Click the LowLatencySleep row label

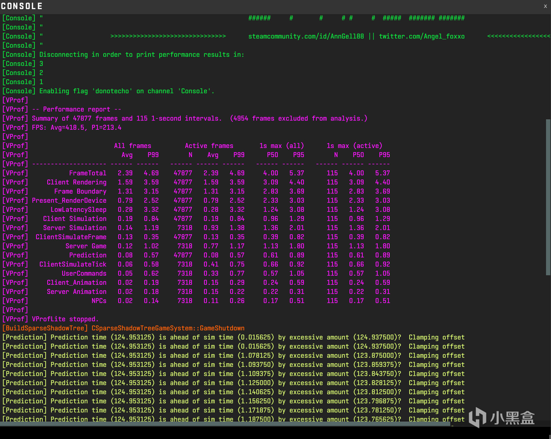coord(78,210)
